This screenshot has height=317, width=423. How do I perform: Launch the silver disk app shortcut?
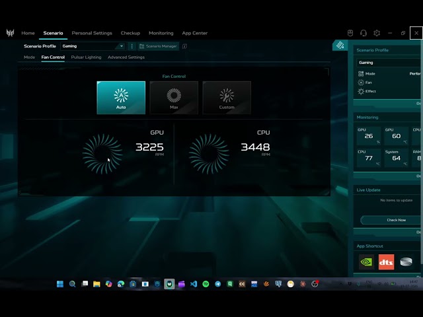pyautogui.click(x=406, y=262)
